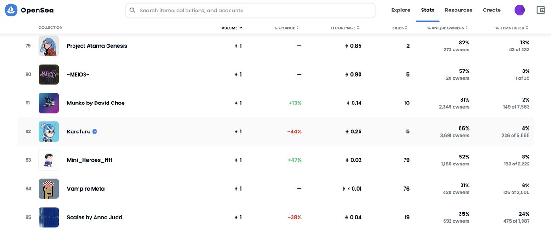Screen dimensions: 551x235
Task: Focus the search items field
Action: [250, 10]
